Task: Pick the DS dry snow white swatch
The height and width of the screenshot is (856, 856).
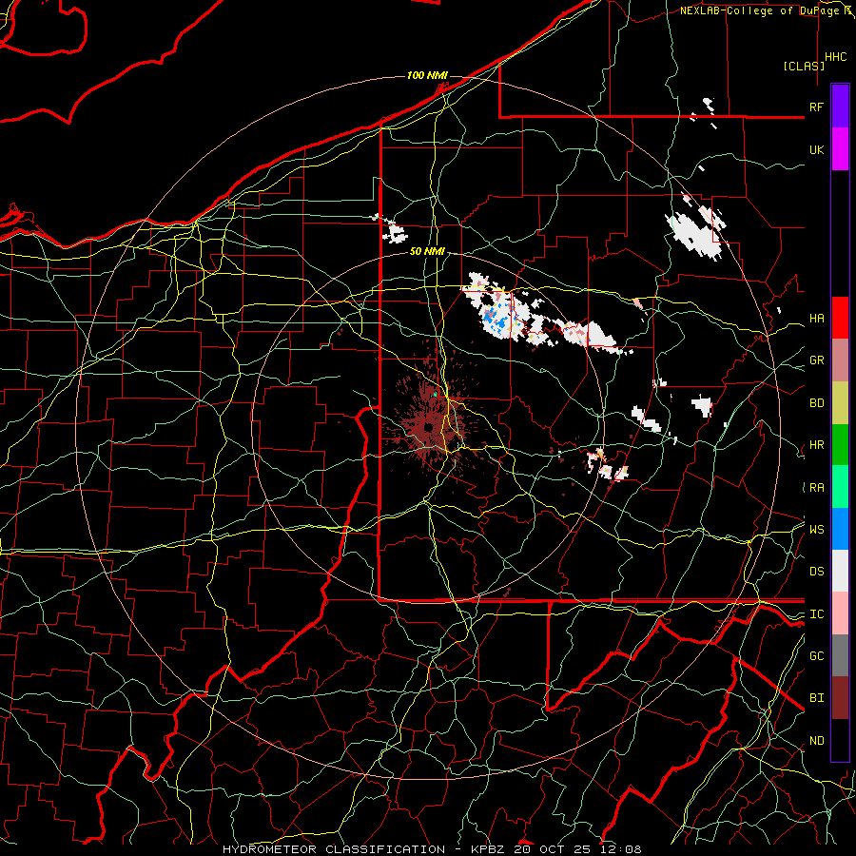Action: [840, 571]
